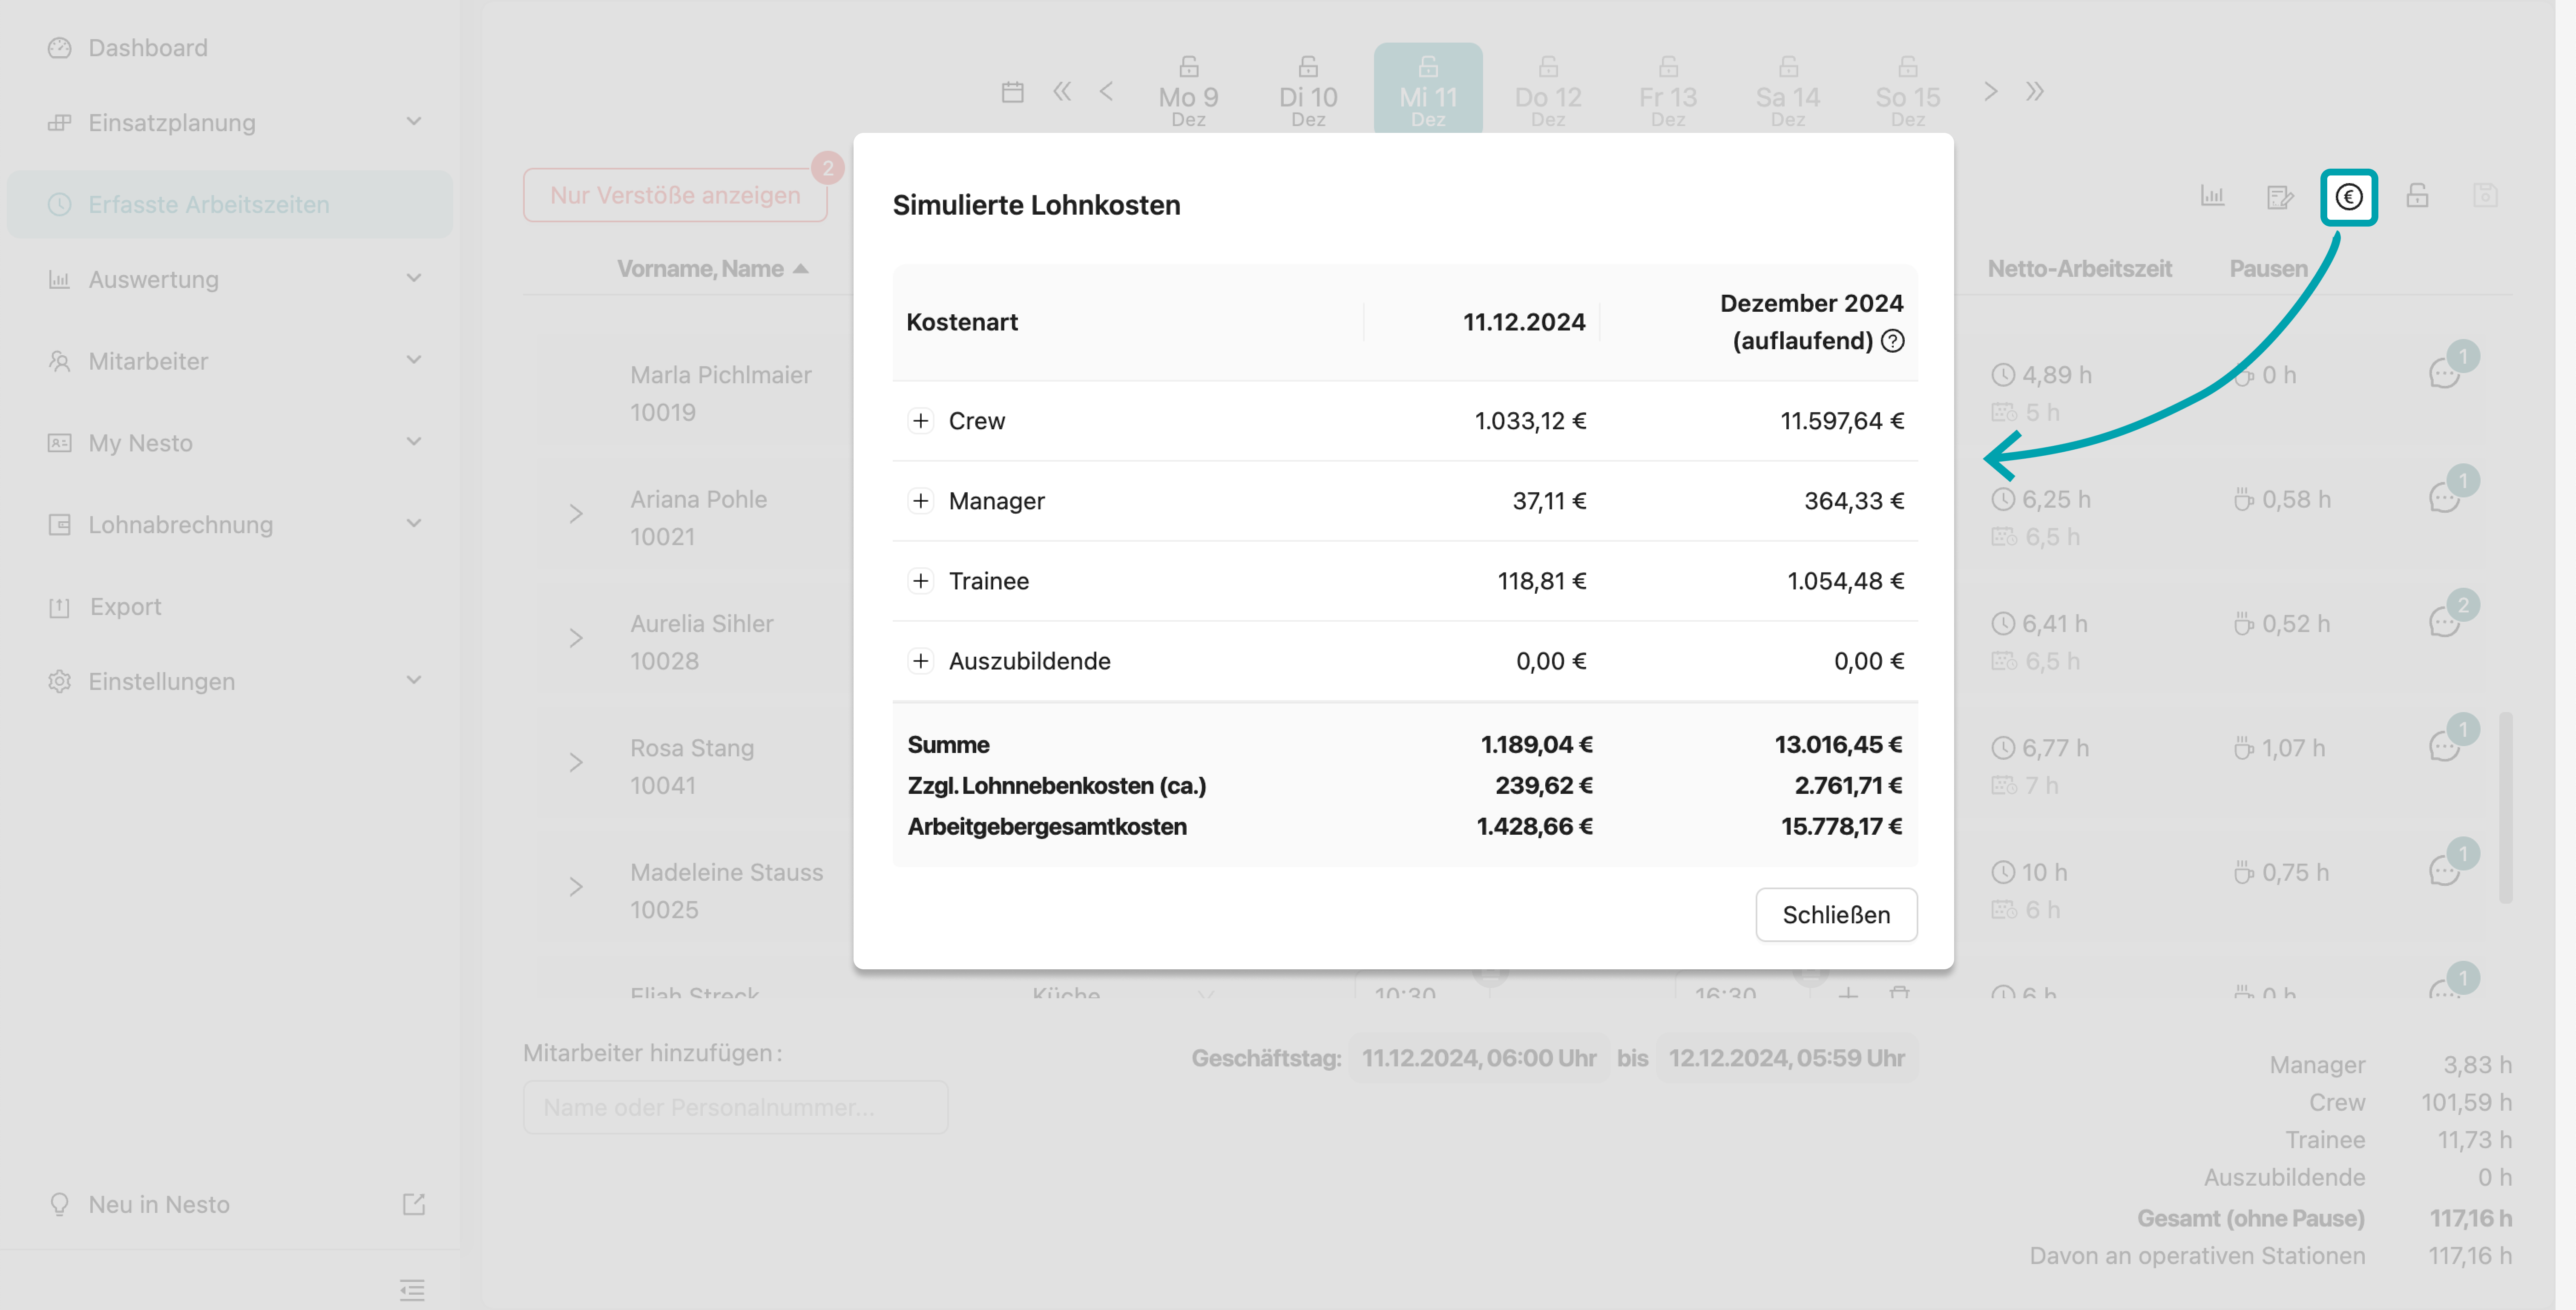
Task: Collapse sidebar using bottom menu icon
Action: click(x=412, y=1289)
